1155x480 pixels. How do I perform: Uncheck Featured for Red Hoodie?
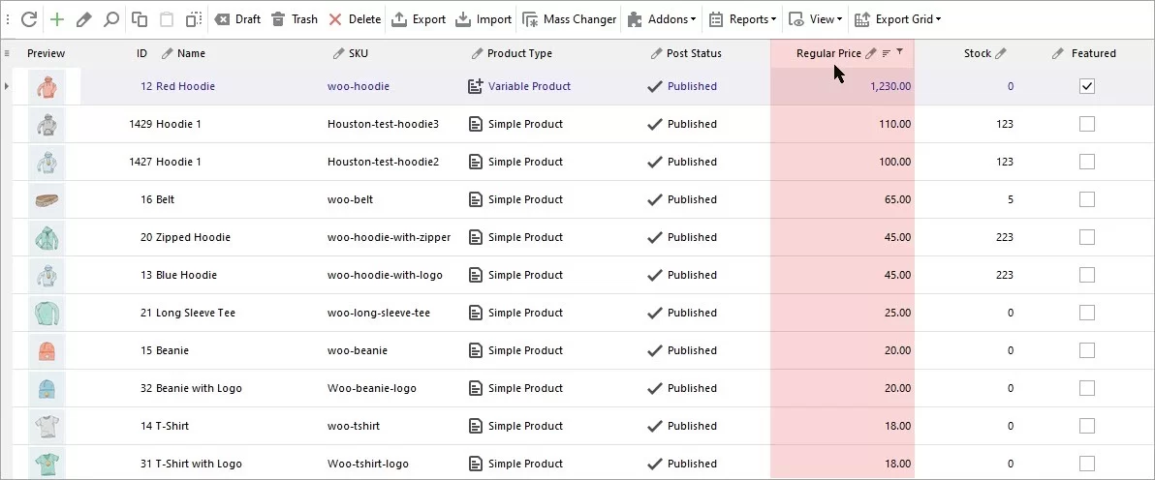(x=1086, y=86)
